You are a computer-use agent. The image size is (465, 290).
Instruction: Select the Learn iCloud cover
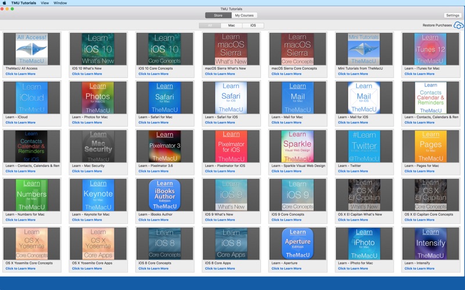point(32,97)
